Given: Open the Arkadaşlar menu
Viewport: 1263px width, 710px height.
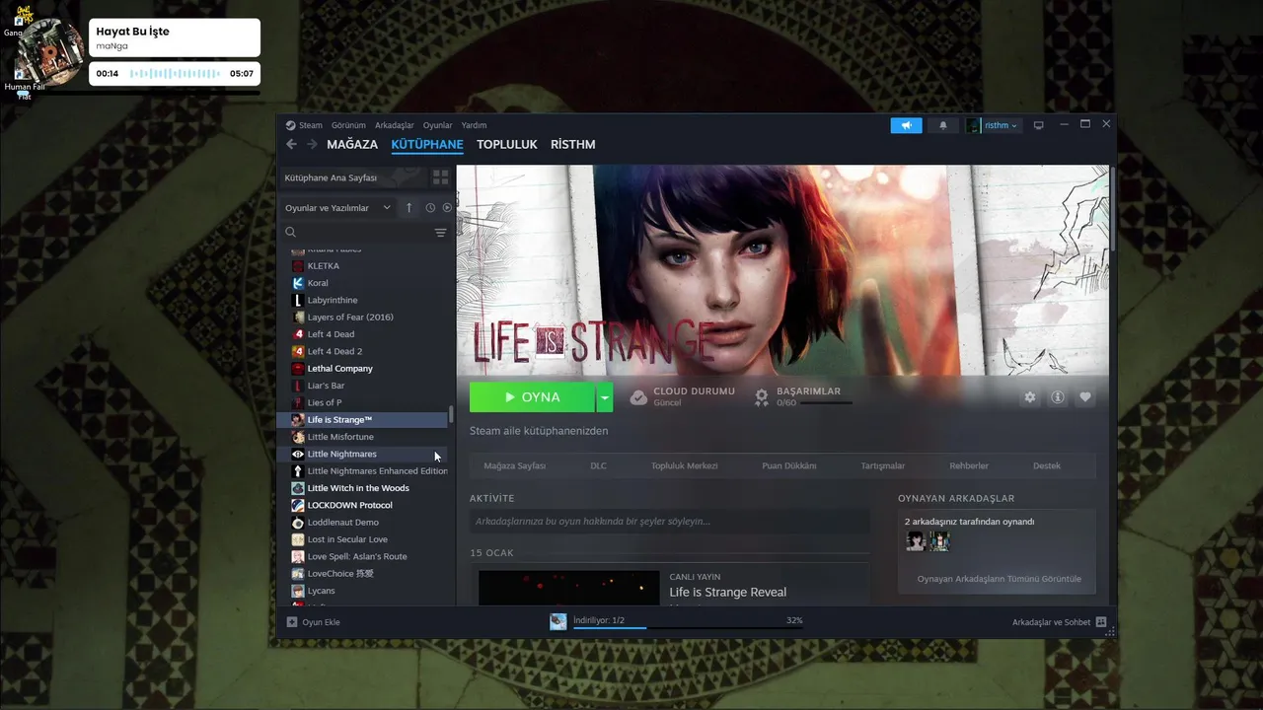Looking at the screenshot, I should (x=395, y=125).
